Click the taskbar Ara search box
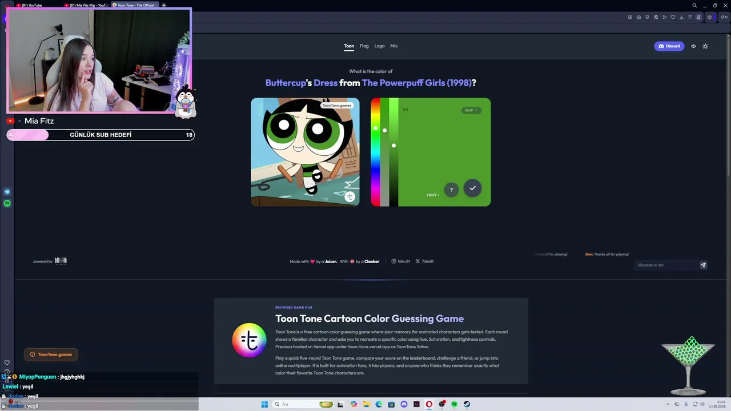The height and width of the screenshot is (411, 731). tap(303, 404)
